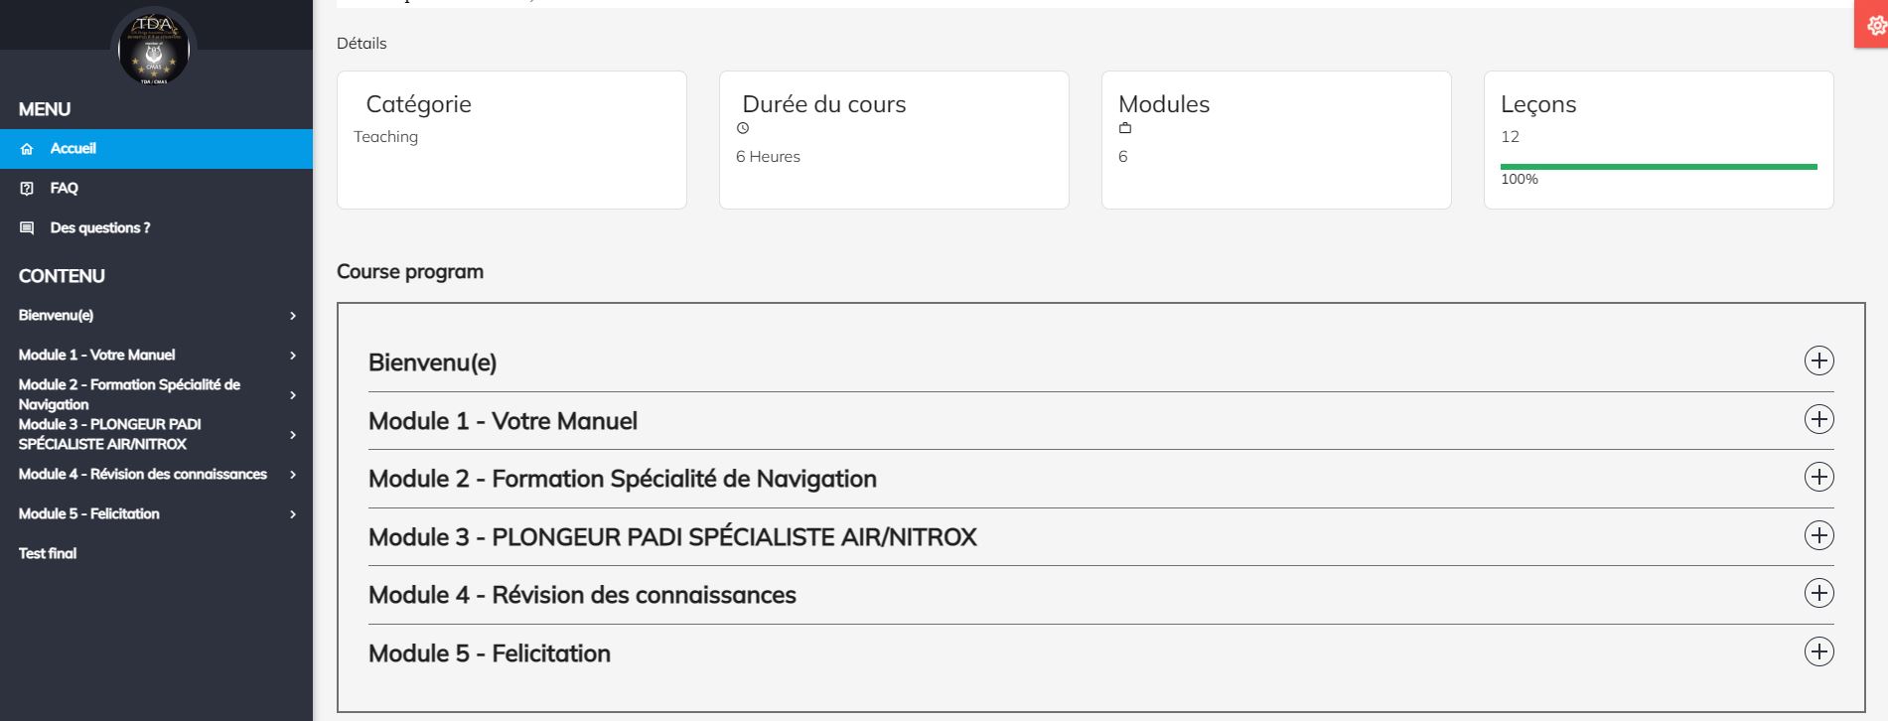This screenshot has width=1888, height=721.
Task: Expand Module 1 - Votre Manuel with plus
Action: (x=1818, y=419)
